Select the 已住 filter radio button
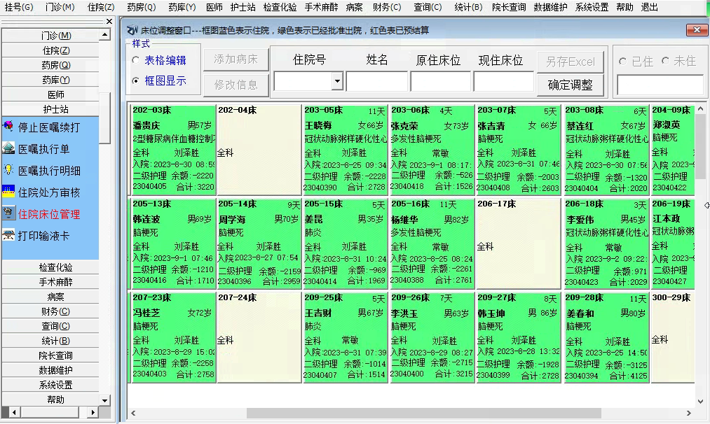This screenshot has width=710, height=424. (x=622, y=62)
